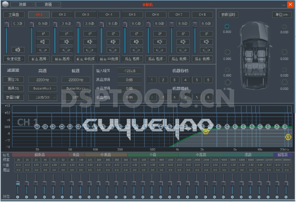This screenshot has width=296, height=202.
Task: Select the front-right tweeter speaker in car diagram
Action: pos(284,27)
